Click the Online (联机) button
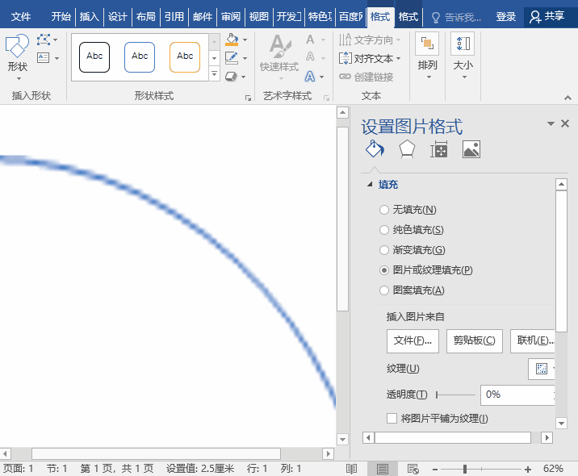578x476 pixels. (533, 341)
